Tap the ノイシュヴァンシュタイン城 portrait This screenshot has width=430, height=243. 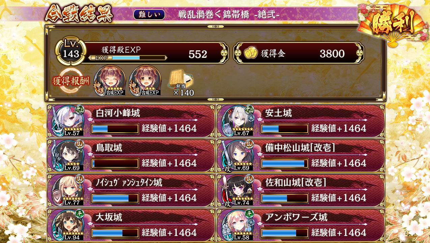click(67, 191)
